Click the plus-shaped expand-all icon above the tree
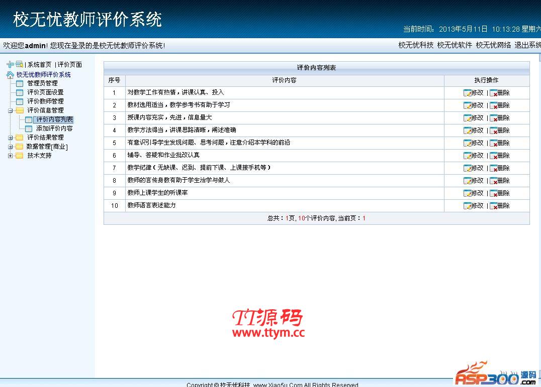Screen dimensions: 541x387 pos(11,64)
